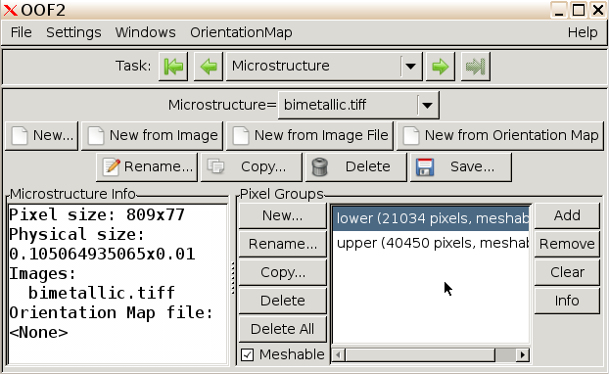Viewport: 609px width, 374px height.
Task: Click the 0.105064935065x0.01 physical size text
Action: pyautogui.click(x=102, y=254)
